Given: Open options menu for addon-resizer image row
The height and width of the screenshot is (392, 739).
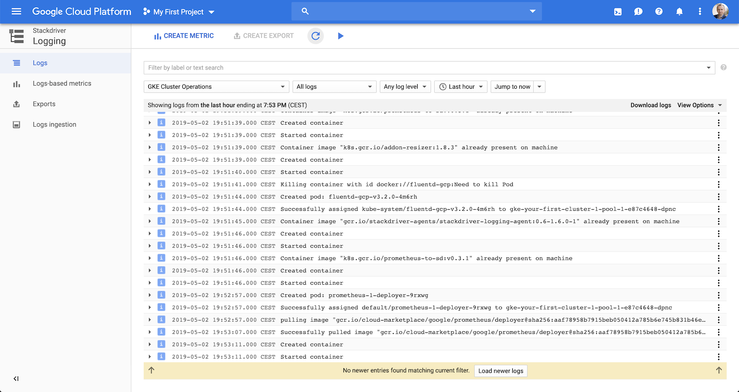Looking at the screenshot, I should [x=718, y=147].
